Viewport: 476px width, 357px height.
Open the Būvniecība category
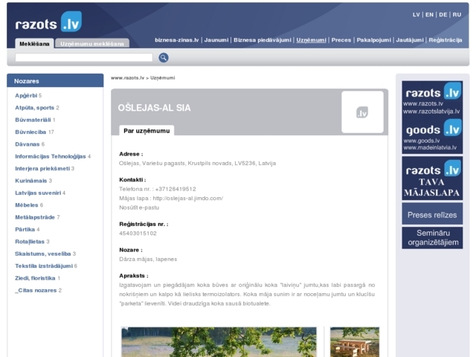coord(30,132)
